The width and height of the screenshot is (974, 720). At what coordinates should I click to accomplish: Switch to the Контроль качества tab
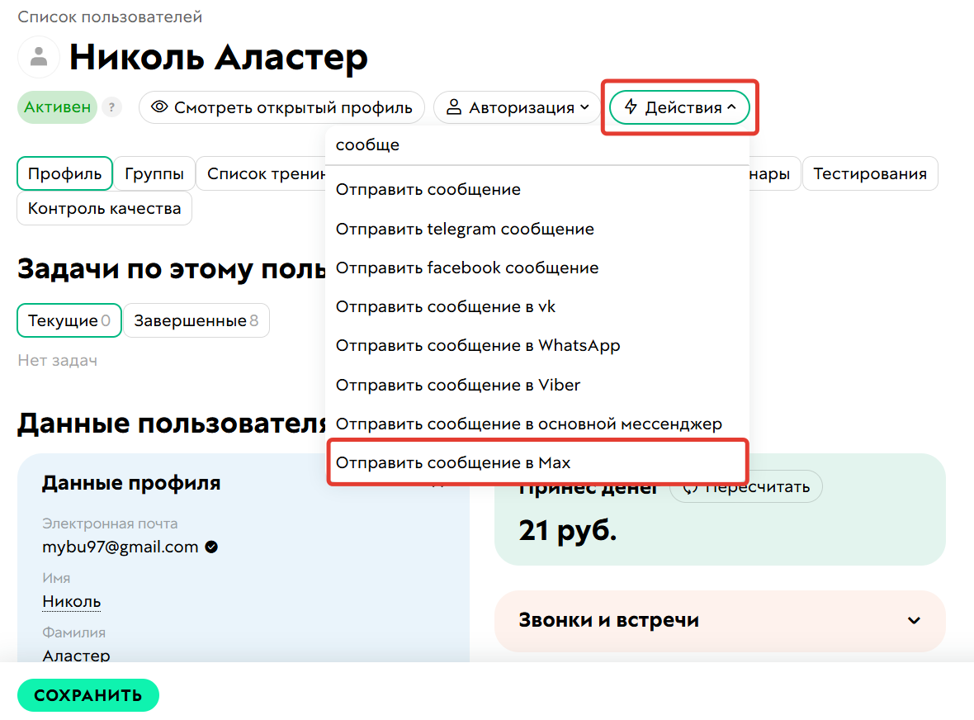click(x=104, y=209)
